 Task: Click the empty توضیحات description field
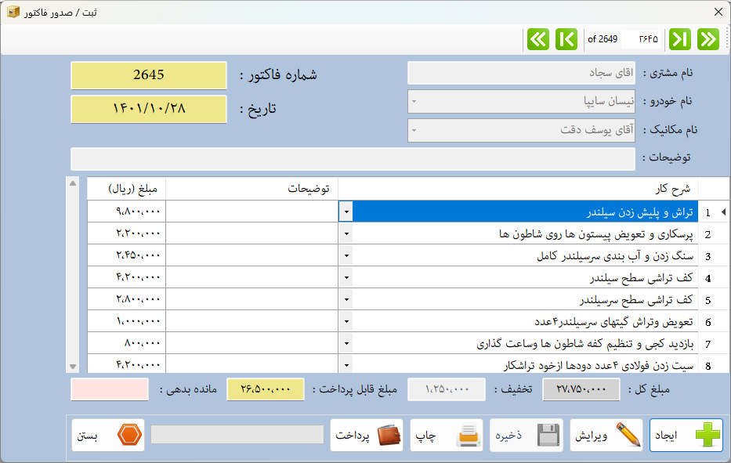click(x=353, y=158)
